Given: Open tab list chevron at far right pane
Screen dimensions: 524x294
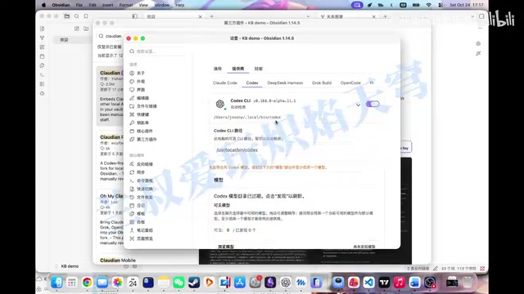Looking at the screenshot, I should [x=472, y=16].
